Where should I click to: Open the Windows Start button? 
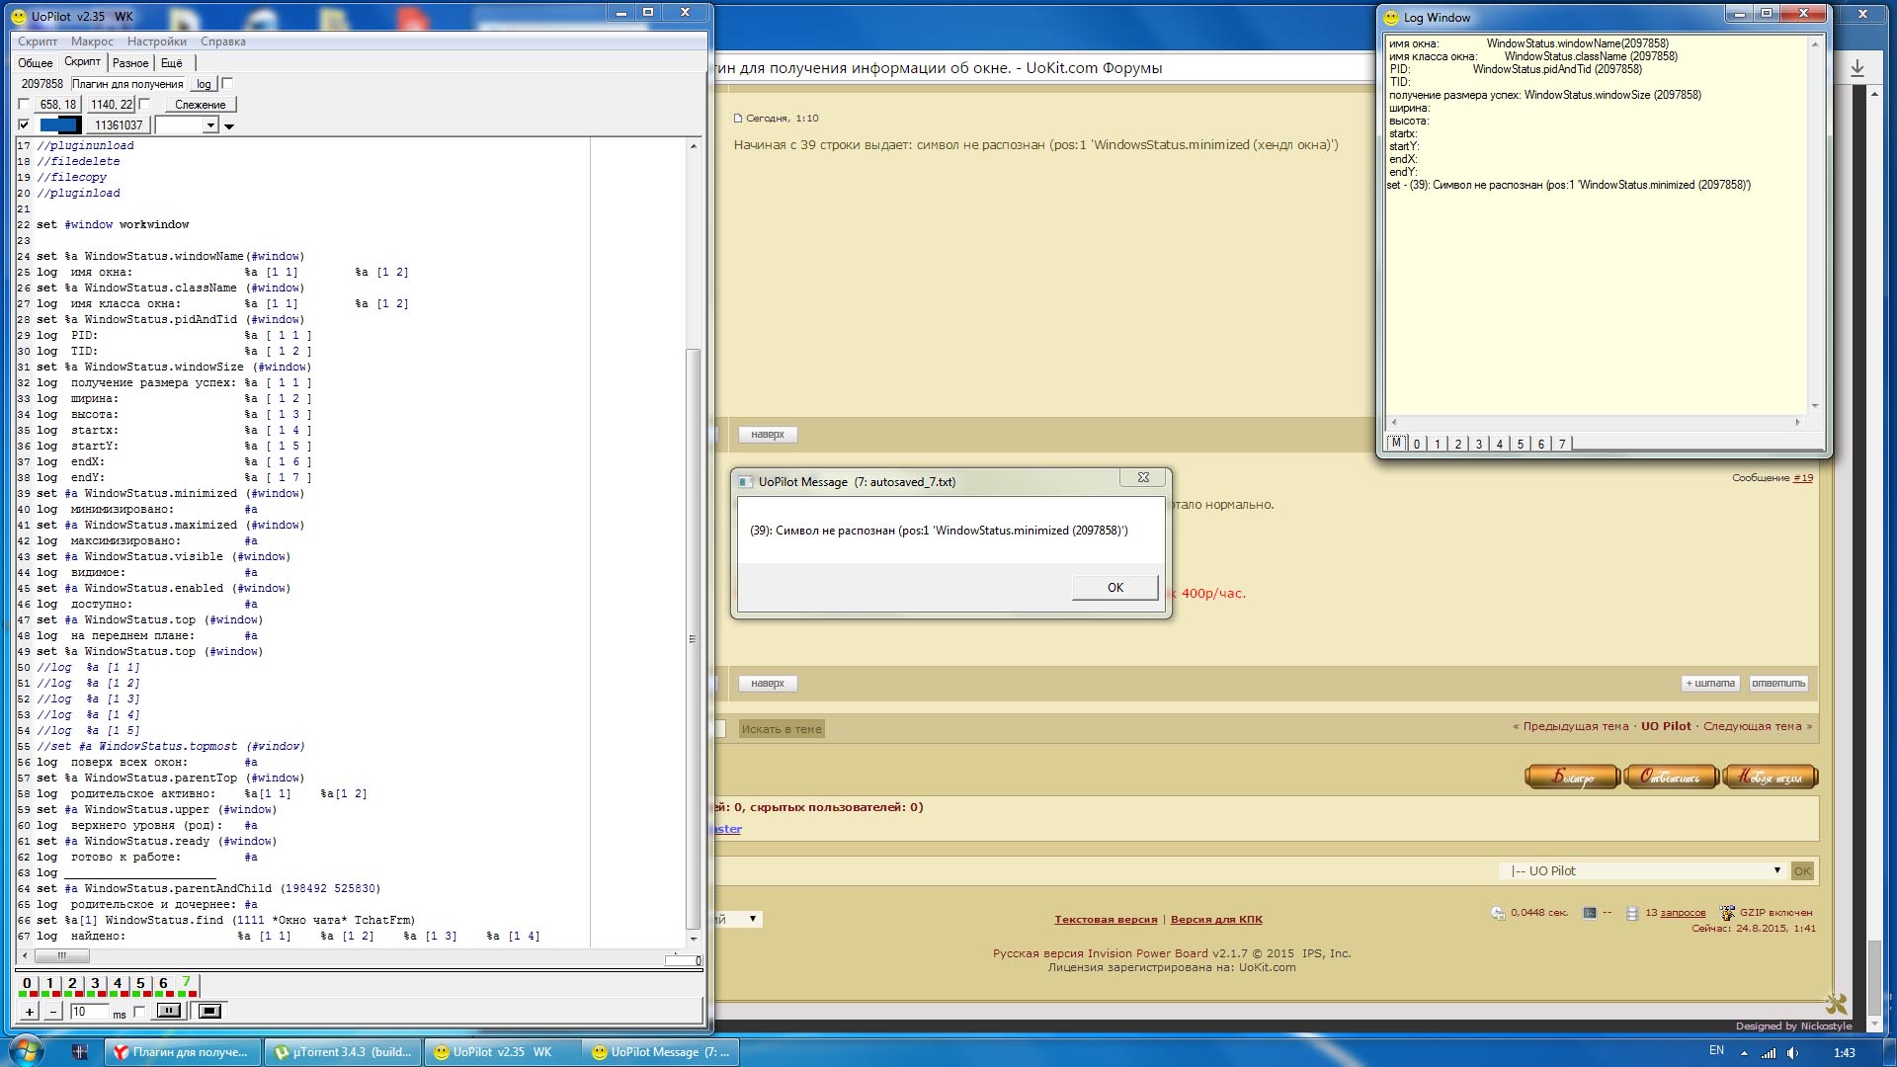(27, 1051)
